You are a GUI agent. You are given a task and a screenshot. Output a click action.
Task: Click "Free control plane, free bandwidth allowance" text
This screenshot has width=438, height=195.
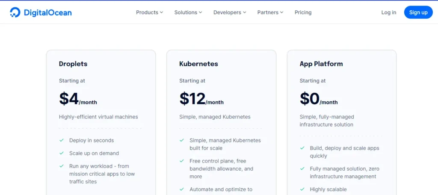(222, 169)
